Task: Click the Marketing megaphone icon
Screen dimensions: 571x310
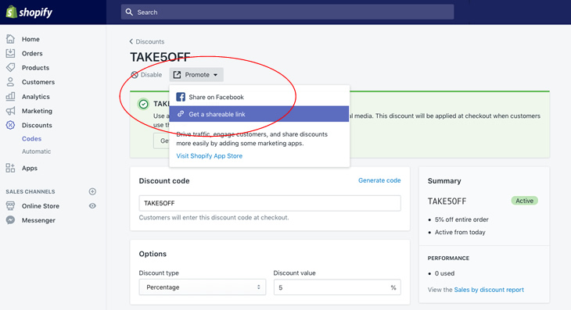Action: pyautogui.click(x=11, y=111)
